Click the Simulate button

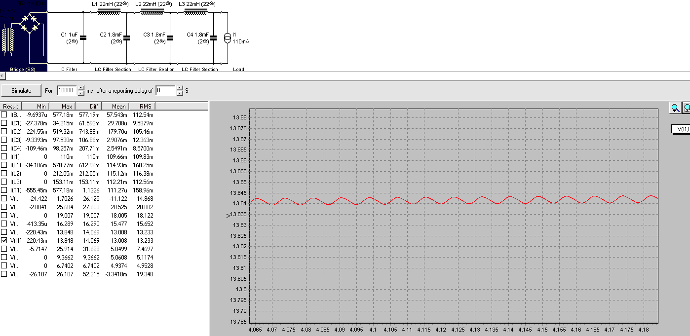click(21, 91)
